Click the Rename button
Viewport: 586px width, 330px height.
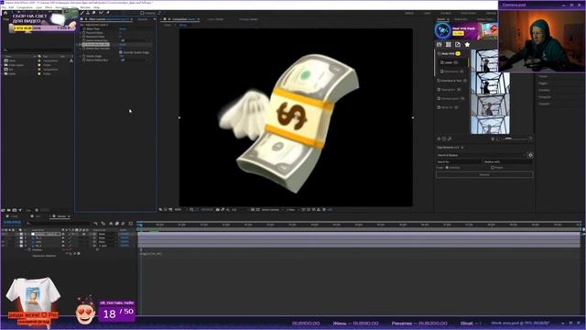[x=484, y=175]
